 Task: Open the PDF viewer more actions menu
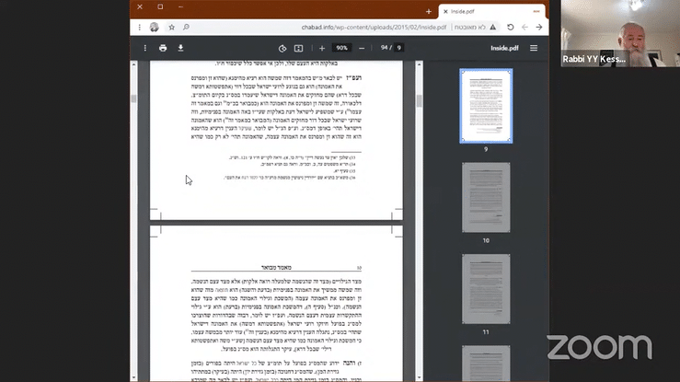[x=144, y=48]
